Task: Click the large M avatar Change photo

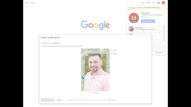Action: [x=134, y=18]
